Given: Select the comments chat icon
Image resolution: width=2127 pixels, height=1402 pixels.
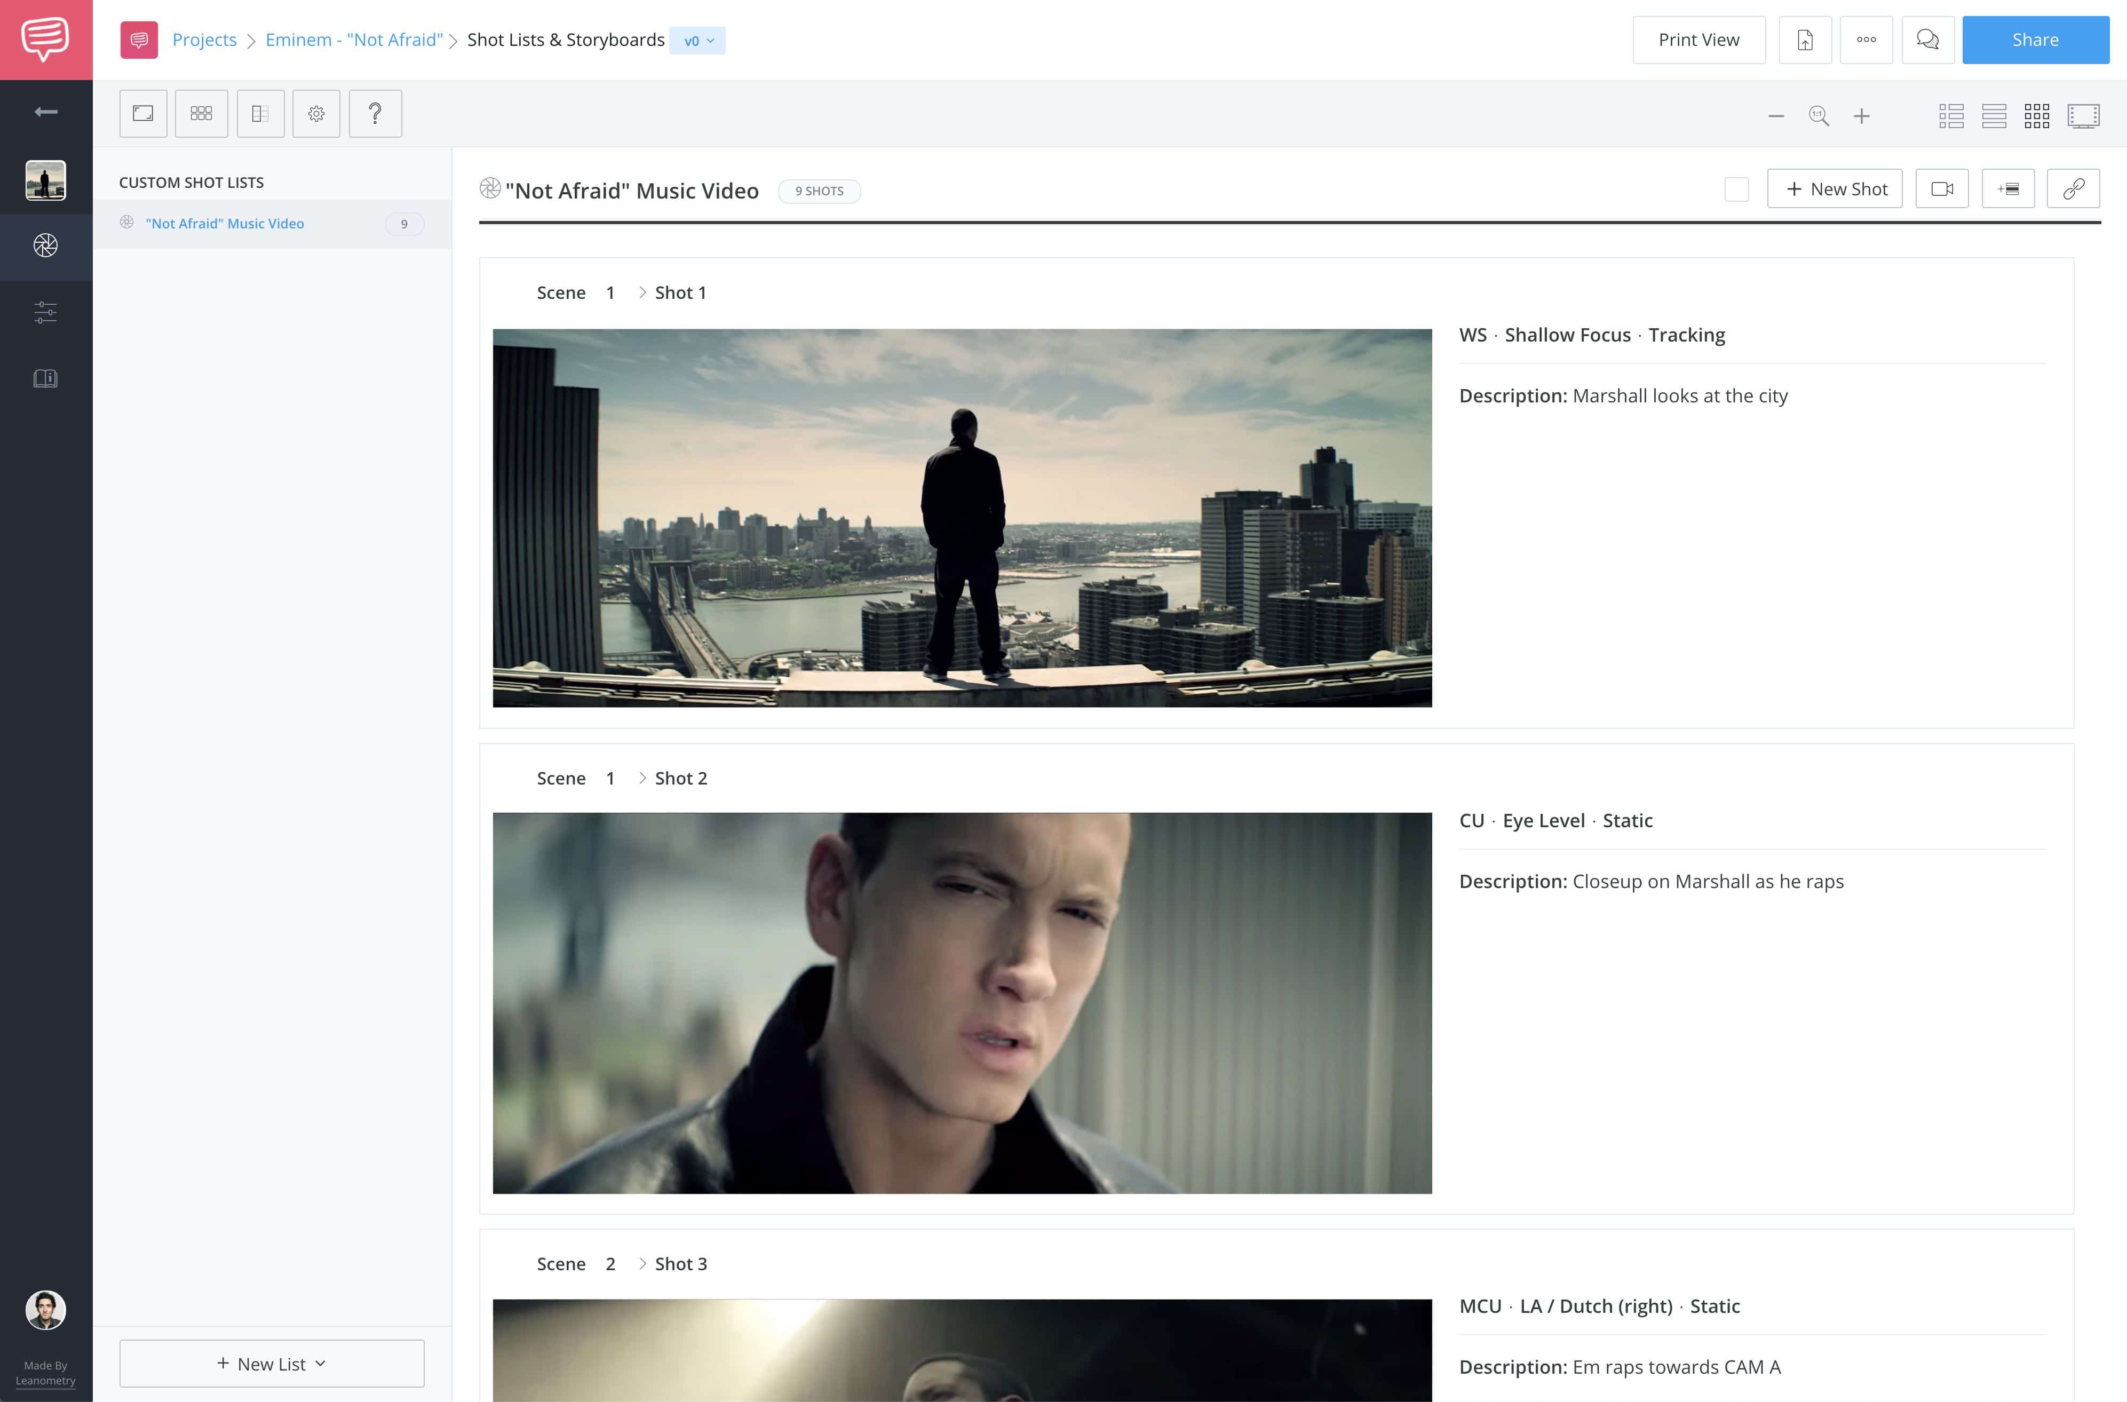Looking at the screenshot, I should (1927, 39).
